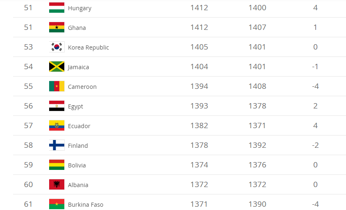Viewport: 346px width, 210px height.
Task: Click Albania's rank number 60
Action: coord(28,185)
